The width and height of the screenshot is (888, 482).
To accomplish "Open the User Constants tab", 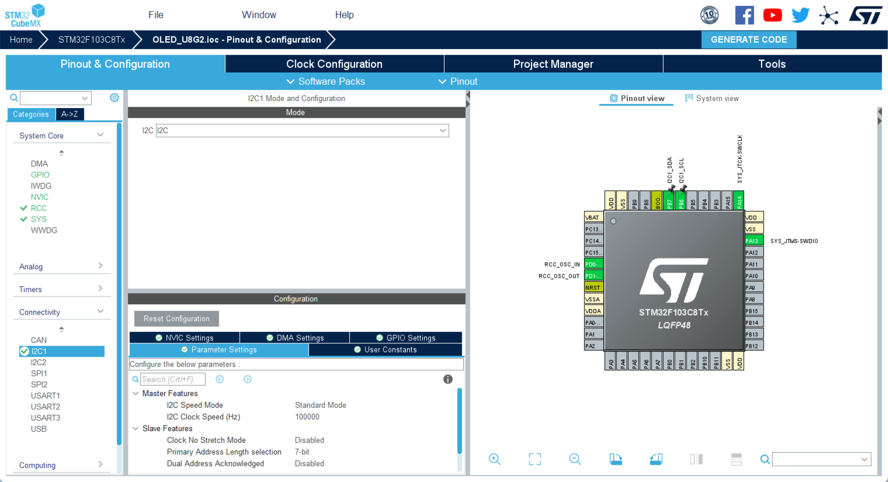I will click(x=385, y=350).
